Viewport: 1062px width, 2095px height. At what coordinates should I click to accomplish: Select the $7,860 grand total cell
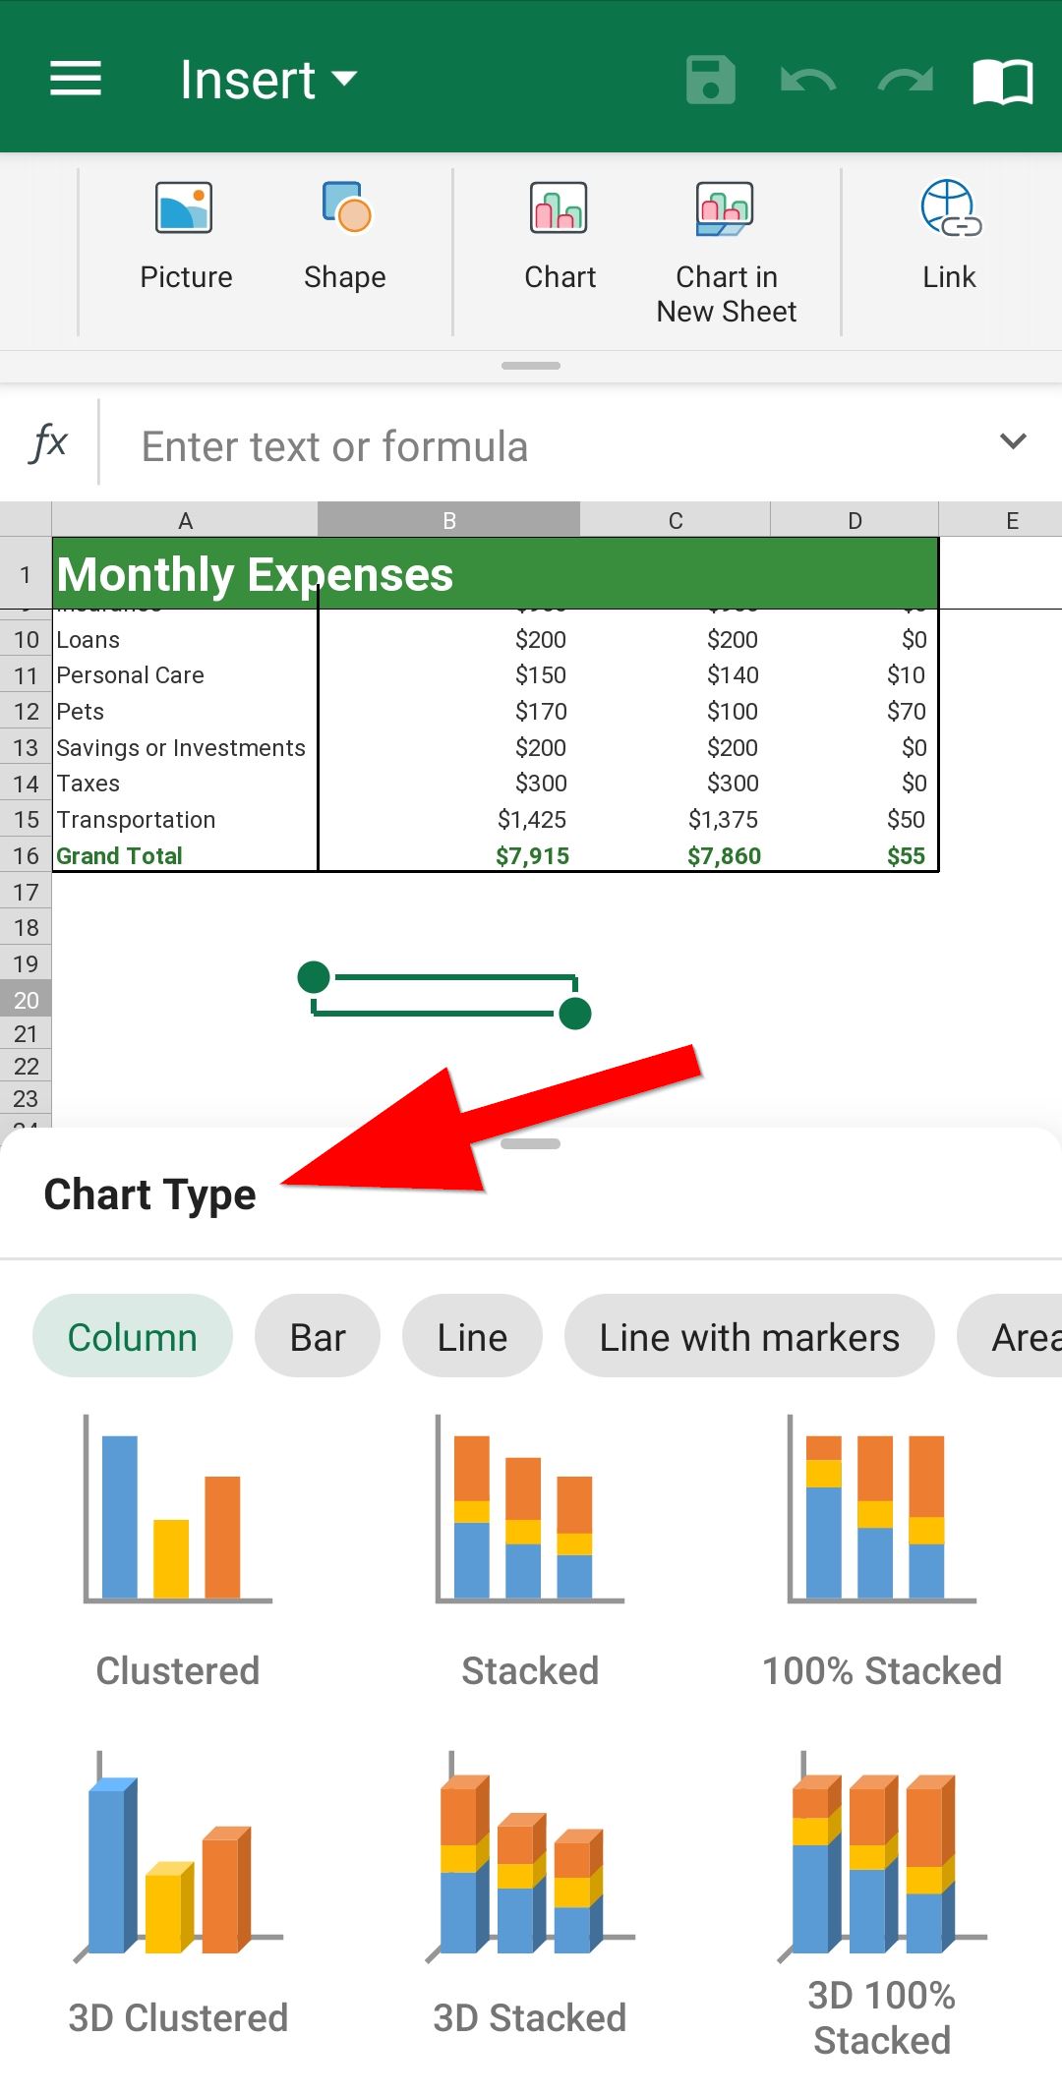pyautogui.click(x=676, y=855)
